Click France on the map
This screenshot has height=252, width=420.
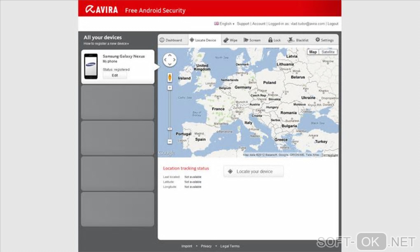218,109
